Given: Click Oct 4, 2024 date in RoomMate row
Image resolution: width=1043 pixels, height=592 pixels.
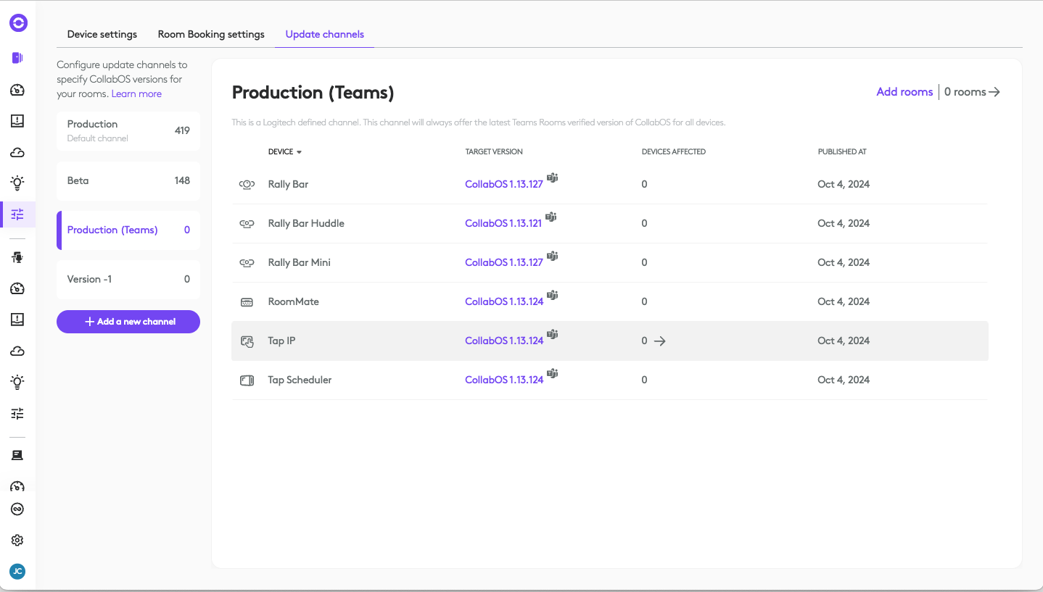Looking at the screenshot, I should tap(844, 301).
